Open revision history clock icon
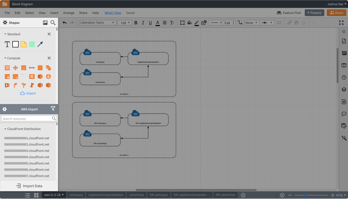 [344, 78]
